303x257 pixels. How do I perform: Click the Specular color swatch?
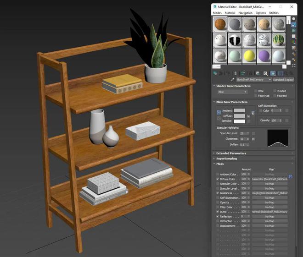[239, 121]
